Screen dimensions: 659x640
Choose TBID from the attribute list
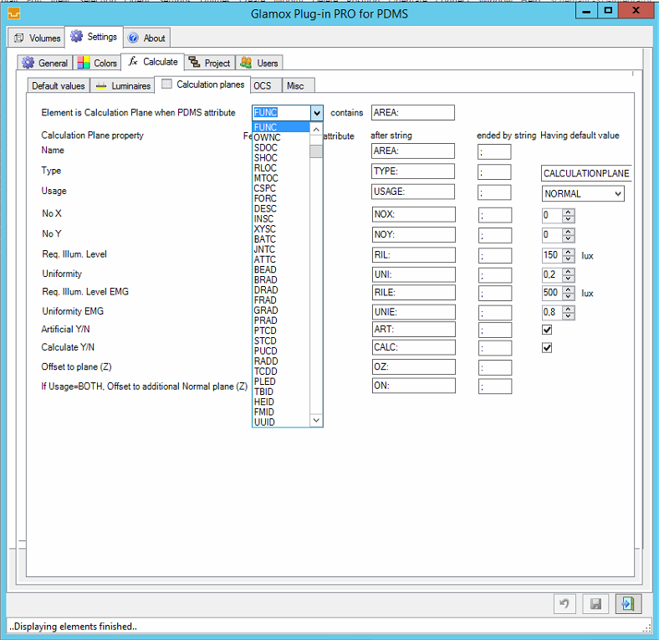click(x=281, y=392)
